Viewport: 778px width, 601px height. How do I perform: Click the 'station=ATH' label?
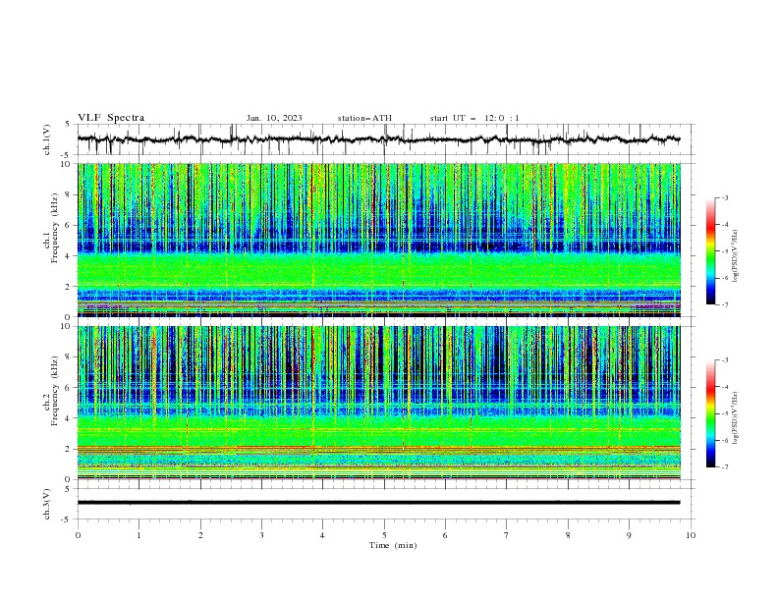364,118
